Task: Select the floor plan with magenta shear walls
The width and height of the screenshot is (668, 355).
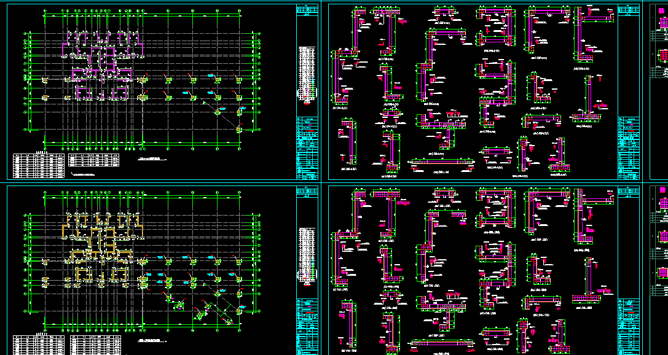Action: click(x=143, y=80)
